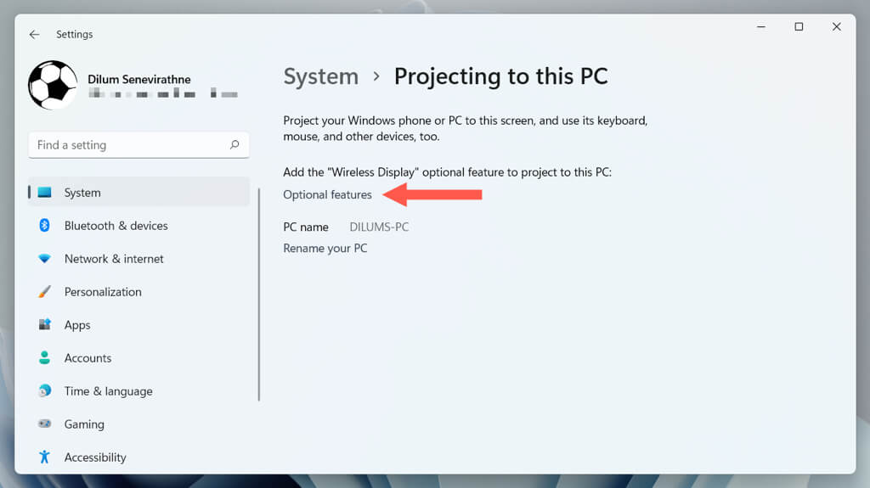Click the Bluetooth icon in sidebar
The image size is (870, 488).
pyautogui.click(x=44, y=225)
